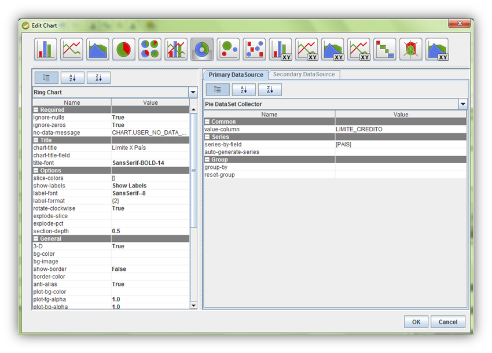Select the Bar chart type icon

[x=46, y=50]
